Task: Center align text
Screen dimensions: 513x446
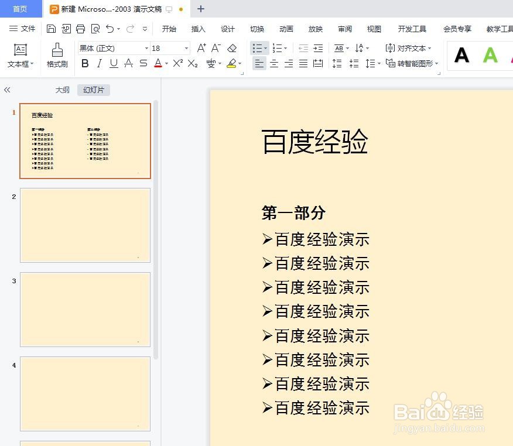Action: pos(274,63)
